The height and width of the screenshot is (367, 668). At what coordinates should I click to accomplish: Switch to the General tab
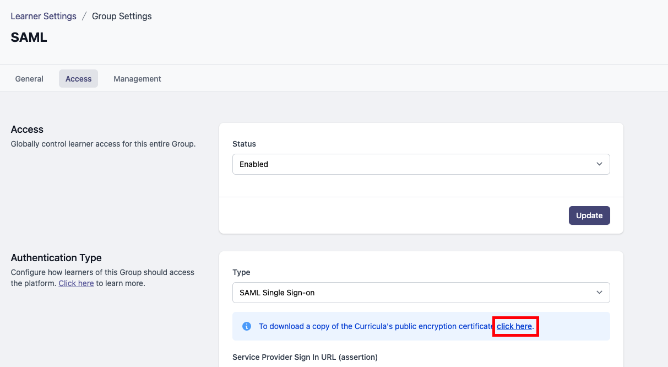(x=29, y=79)
